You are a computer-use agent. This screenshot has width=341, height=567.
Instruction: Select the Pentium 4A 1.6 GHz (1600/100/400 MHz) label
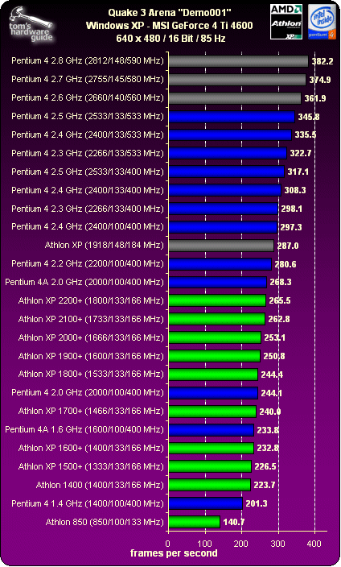pos(84,429)
